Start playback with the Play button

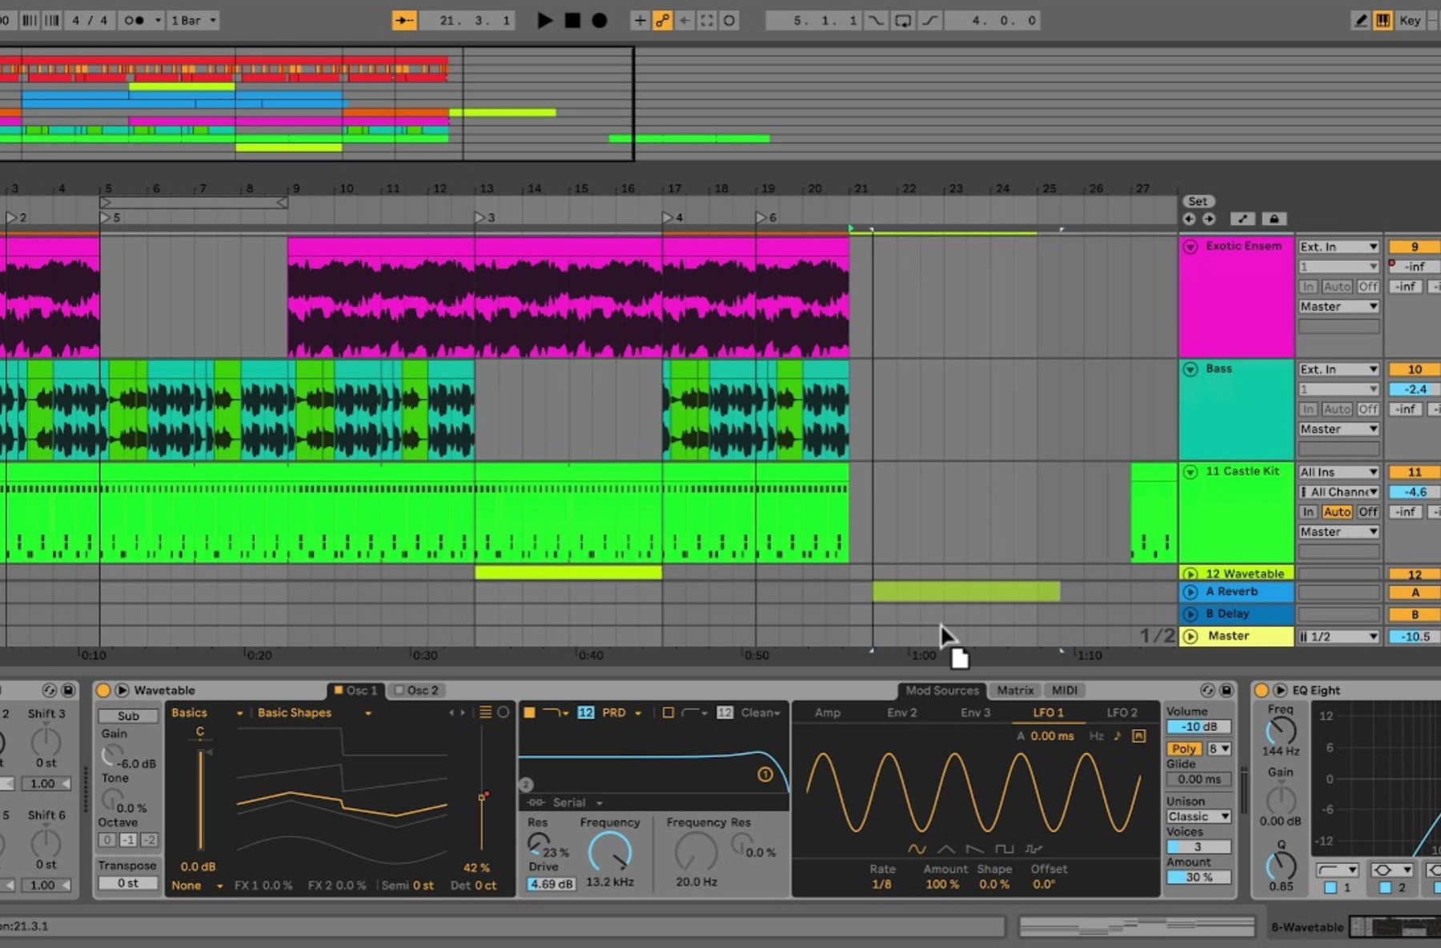point(544,20)
